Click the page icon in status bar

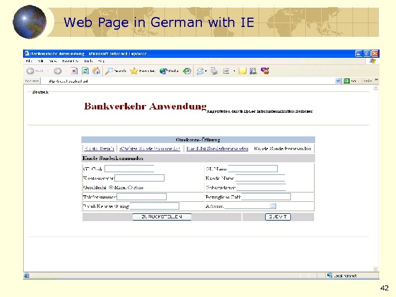[26, 276]
